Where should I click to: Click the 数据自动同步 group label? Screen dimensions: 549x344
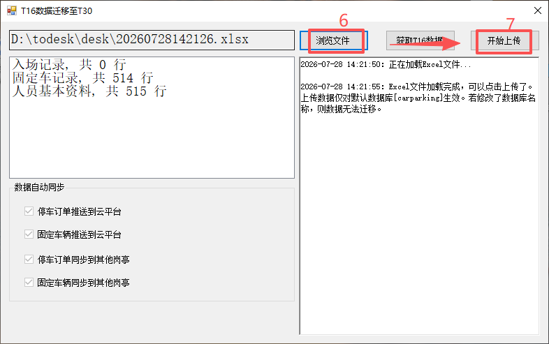coord(39,187)
